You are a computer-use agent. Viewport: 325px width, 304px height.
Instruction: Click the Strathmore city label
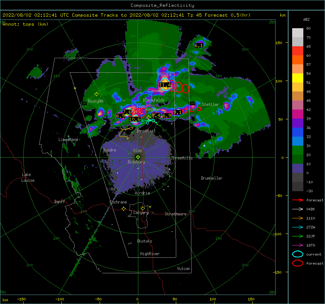[x=175, y=214]
